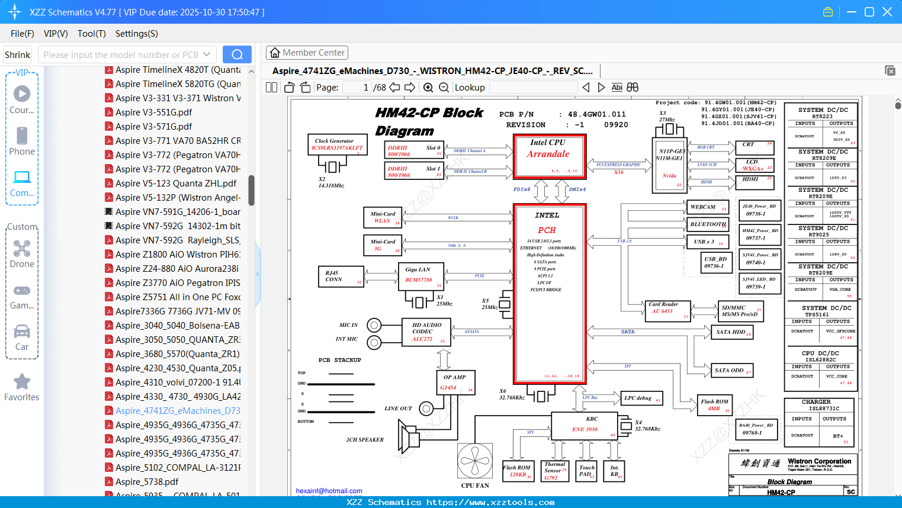
Task: Open the Car category
Action: [22, 337]
